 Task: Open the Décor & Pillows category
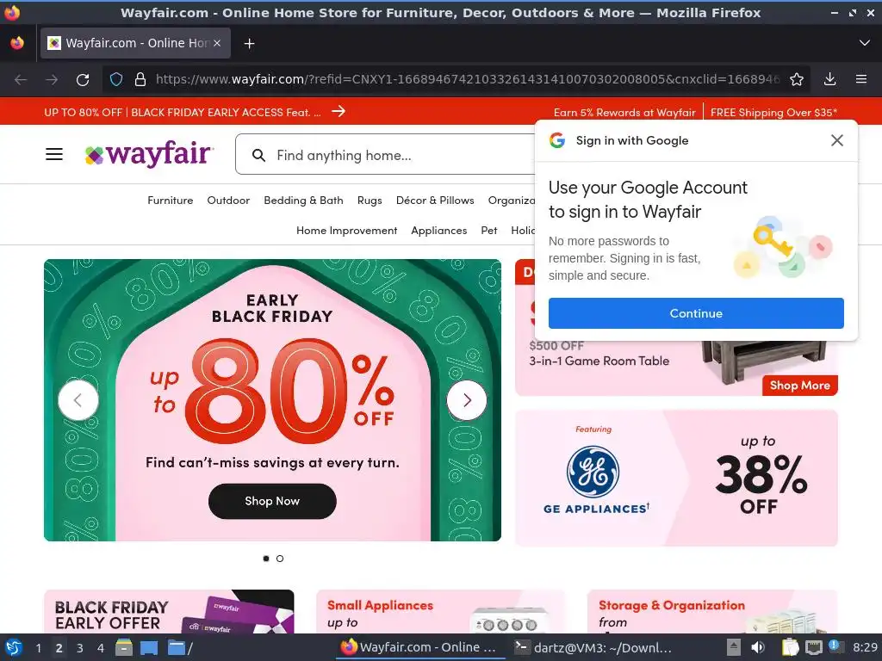[x=435, y=200]
